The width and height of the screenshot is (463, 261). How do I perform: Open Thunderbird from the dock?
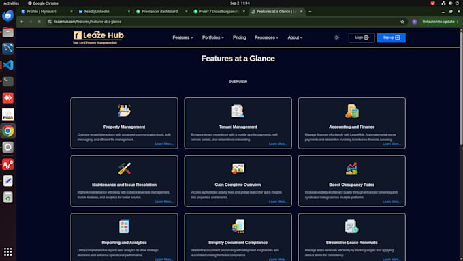pos(8,16)
